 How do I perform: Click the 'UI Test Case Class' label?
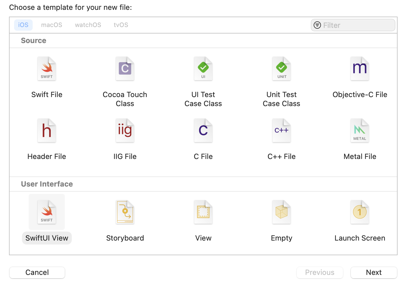pyautogui.click(x=203, y=99)
